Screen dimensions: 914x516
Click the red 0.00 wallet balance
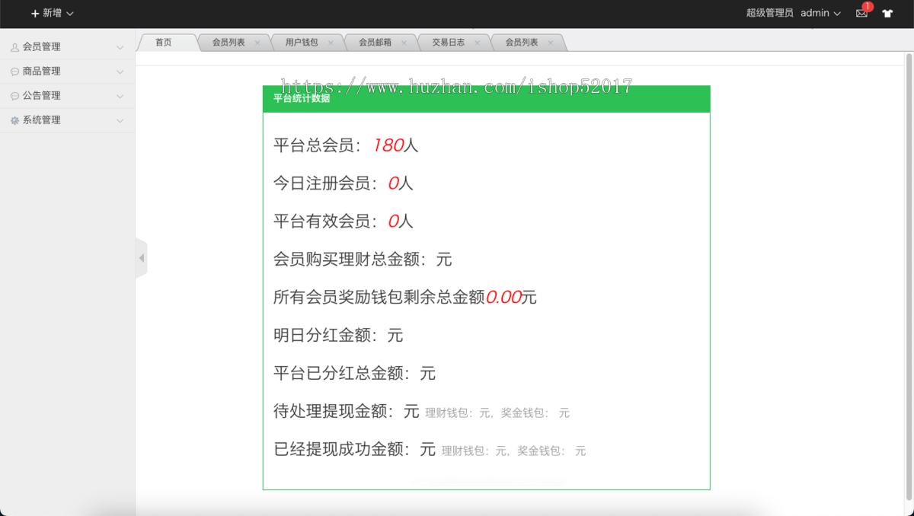click(503, 298)
